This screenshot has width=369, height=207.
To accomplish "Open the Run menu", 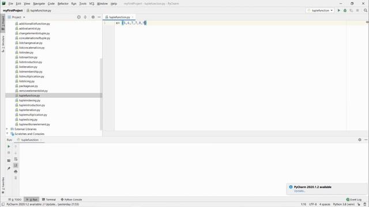I will (x=74, y=3).
